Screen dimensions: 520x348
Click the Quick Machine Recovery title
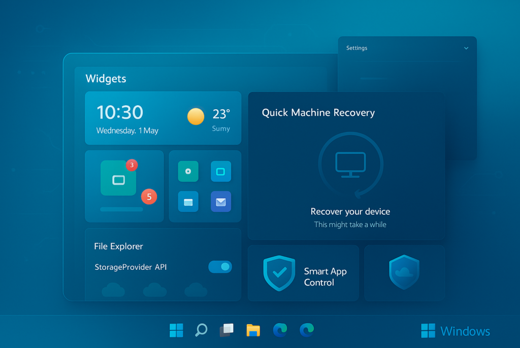318,113
